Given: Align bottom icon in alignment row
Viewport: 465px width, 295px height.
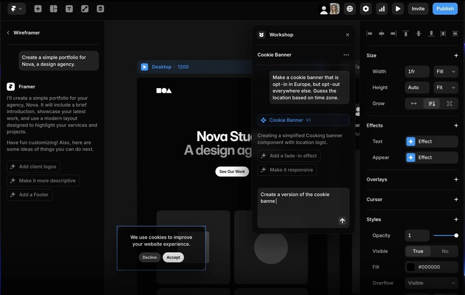Looking at the screenshot, I should point(431,34).
